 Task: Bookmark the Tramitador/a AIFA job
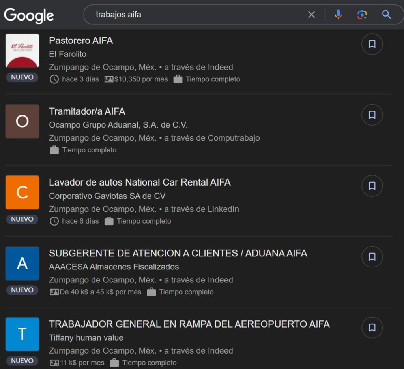(372, 115)
